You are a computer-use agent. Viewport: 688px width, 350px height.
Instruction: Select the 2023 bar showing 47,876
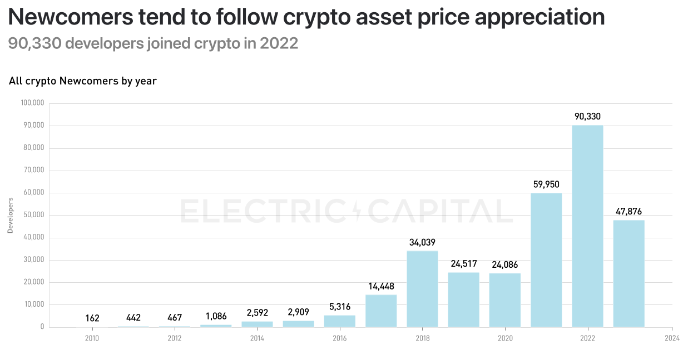[x=628, y=273]
